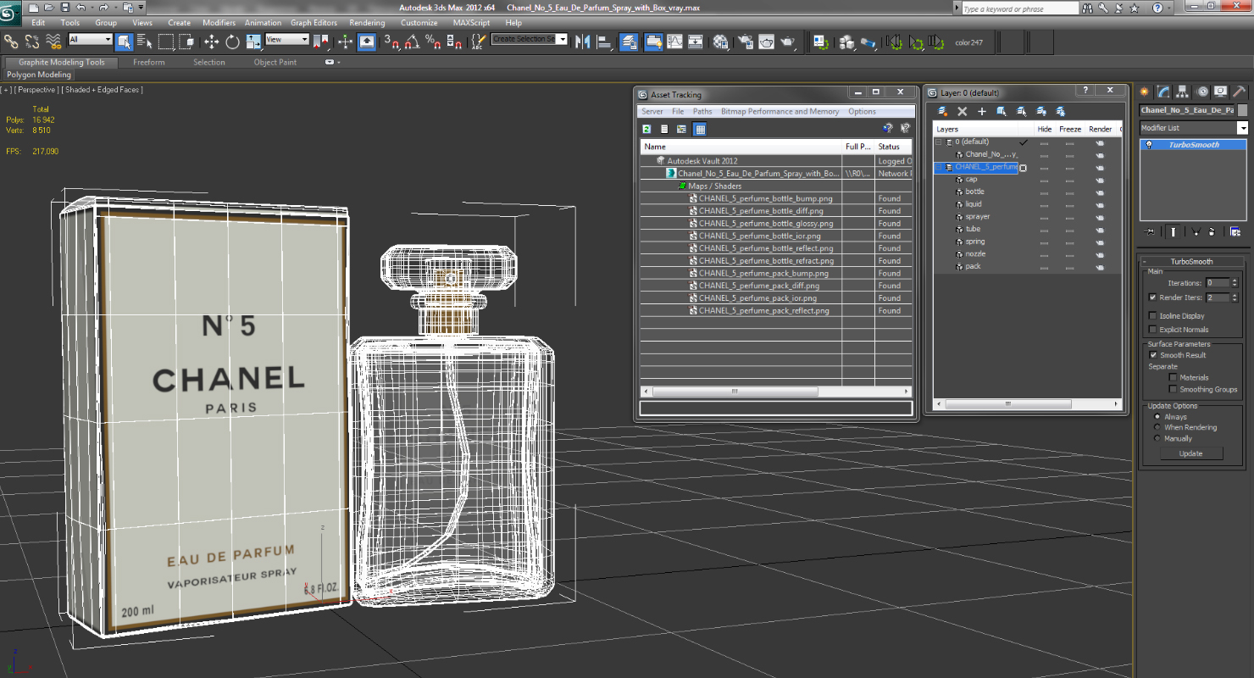Select Always update option
Screen dimensions: 1254x678
point(1157,417)
